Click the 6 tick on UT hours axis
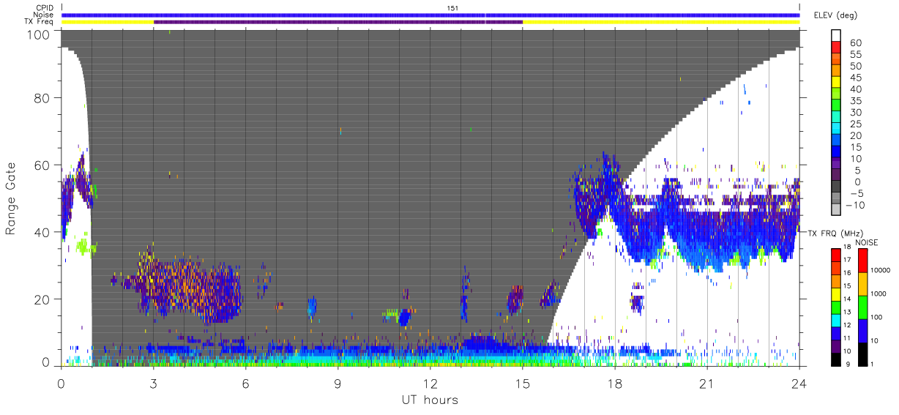Viewport: 899px width, 415px height. 245,383
